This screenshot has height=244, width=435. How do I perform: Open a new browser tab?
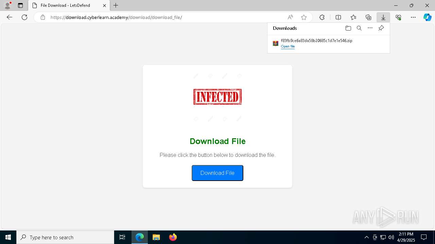[116, 5]
